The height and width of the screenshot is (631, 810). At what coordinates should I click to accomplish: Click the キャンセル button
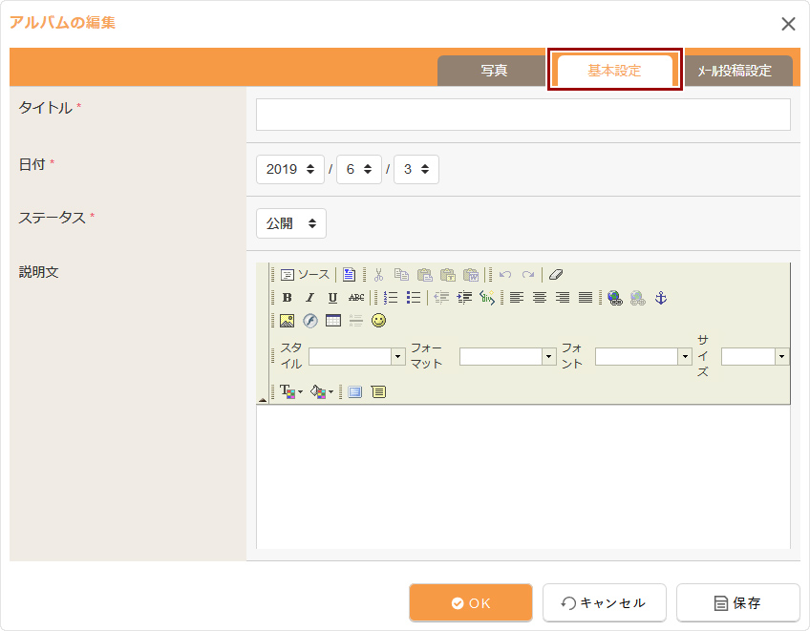click(x=605, y=602)
